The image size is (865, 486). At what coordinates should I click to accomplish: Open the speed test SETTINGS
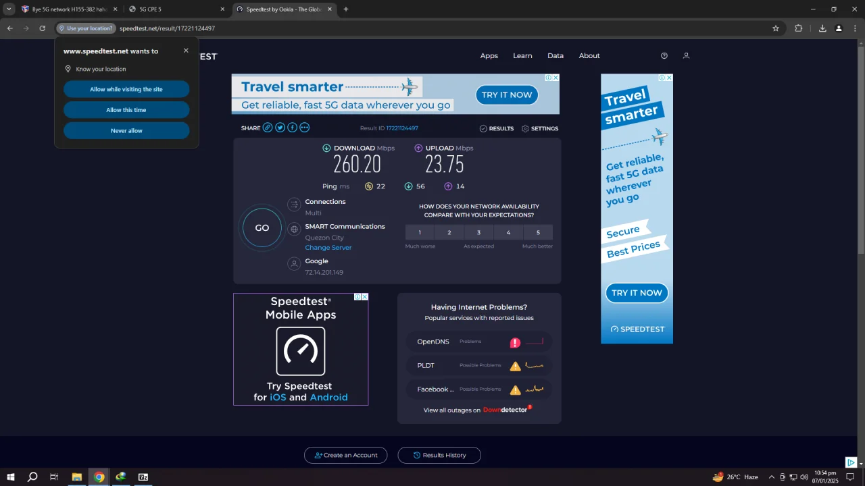[x=540, y=128]
